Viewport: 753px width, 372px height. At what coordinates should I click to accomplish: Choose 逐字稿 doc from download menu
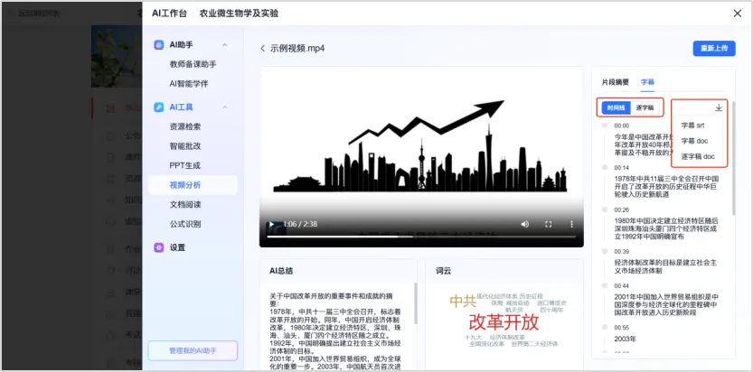click(698, 156)
